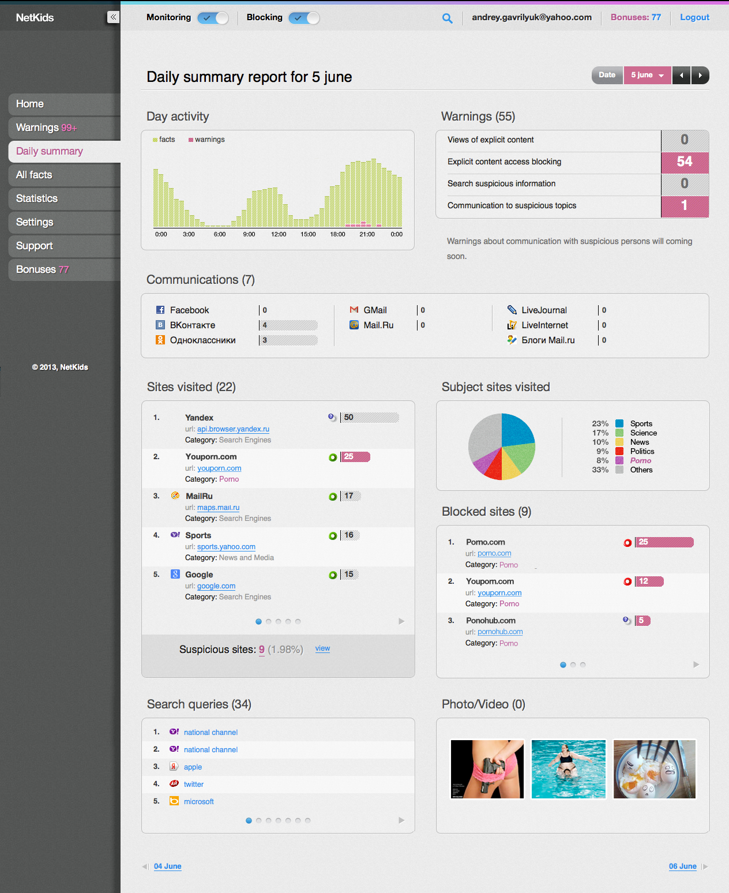Select last page dot of Search queries

click(307, 820)
